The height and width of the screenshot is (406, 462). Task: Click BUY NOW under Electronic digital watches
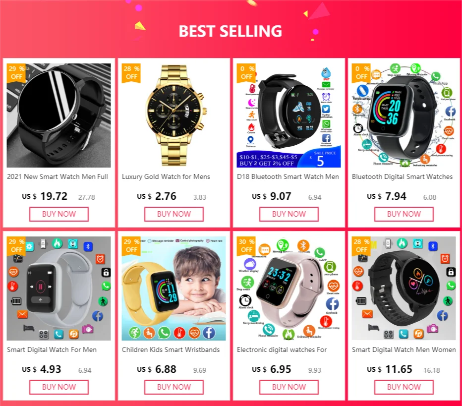click(289, 387)
